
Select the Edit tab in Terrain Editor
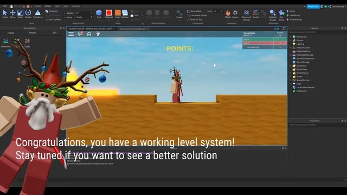(x=54, y=32)
